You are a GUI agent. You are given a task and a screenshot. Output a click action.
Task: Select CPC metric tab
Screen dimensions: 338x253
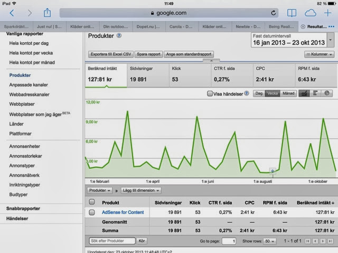coord(274,75)
